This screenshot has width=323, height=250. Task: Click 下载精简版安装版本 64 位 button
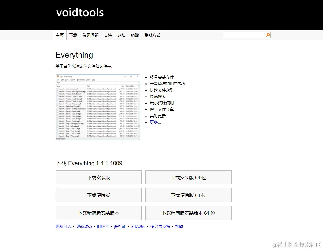189,213
